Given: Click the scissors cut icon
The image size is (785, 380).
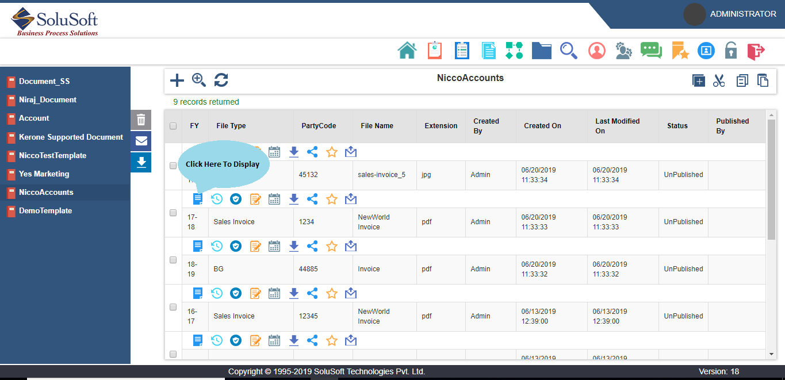Looking at the screenshot, I should (x=719, y=81).
